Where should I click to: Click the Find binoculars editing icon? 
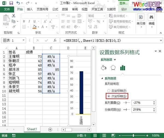pyautogui.click(x=151, y=18)
